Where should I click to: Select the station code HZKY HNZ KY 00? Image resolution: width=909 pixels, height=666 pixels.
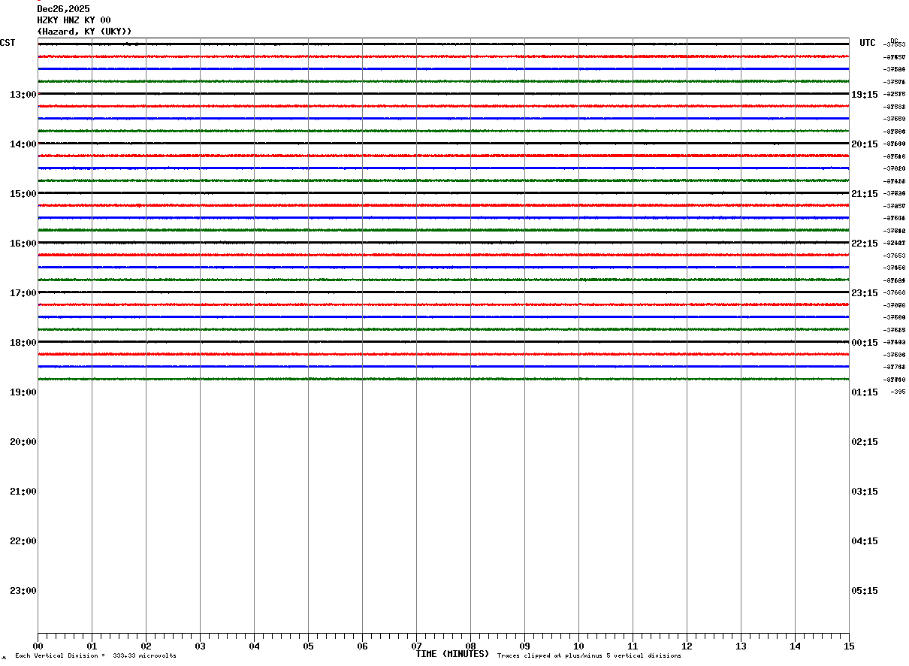[x=74, y=20]
